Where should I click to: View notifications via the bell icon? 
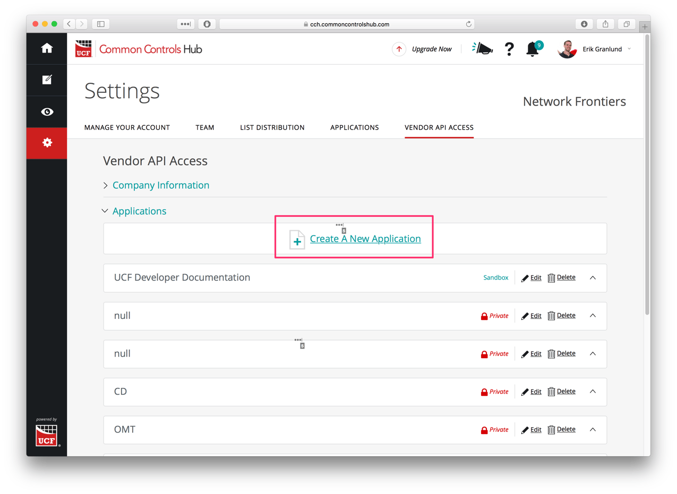[533, 49]
